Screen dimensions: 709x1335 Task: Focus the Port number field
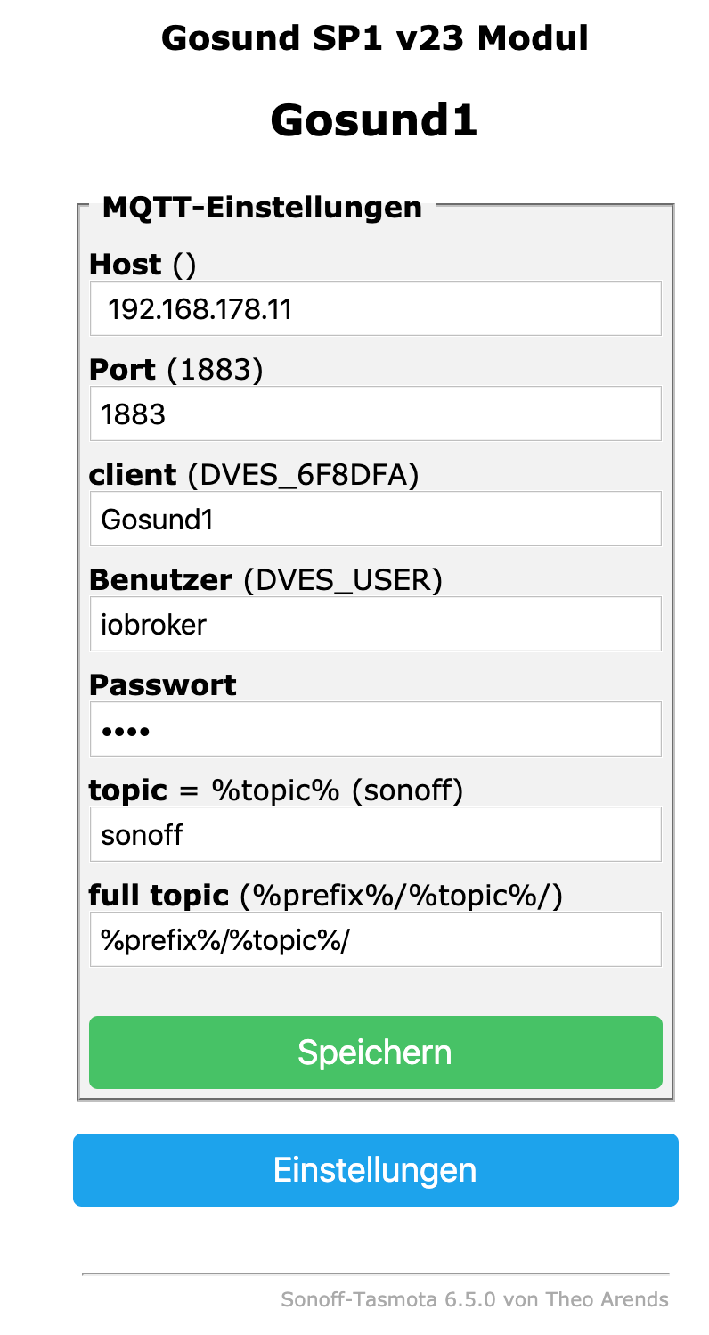click(x=375, y=414)
